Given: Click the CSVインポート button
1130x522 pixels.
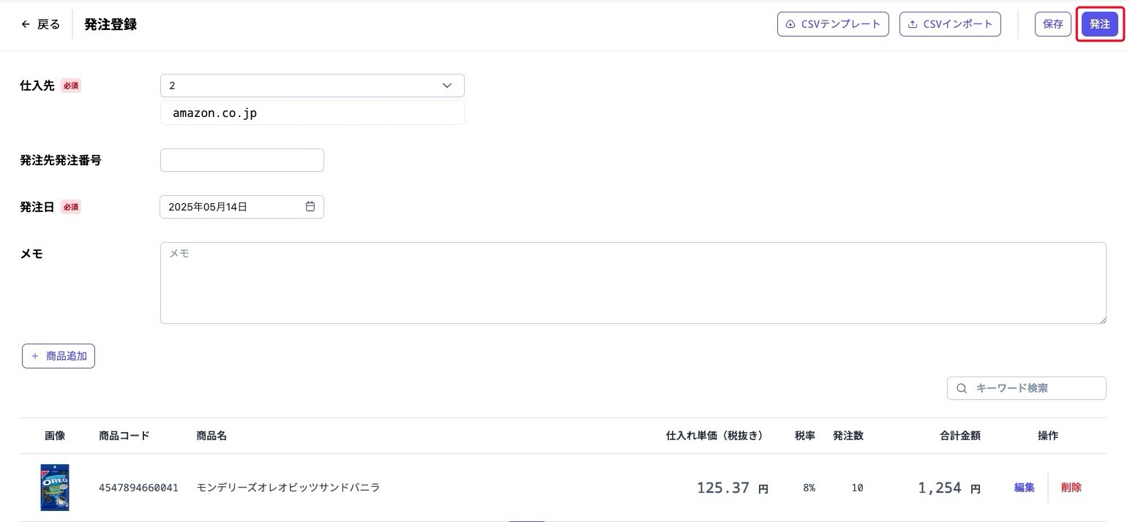Looking at the screenshot, I should 949,23.
